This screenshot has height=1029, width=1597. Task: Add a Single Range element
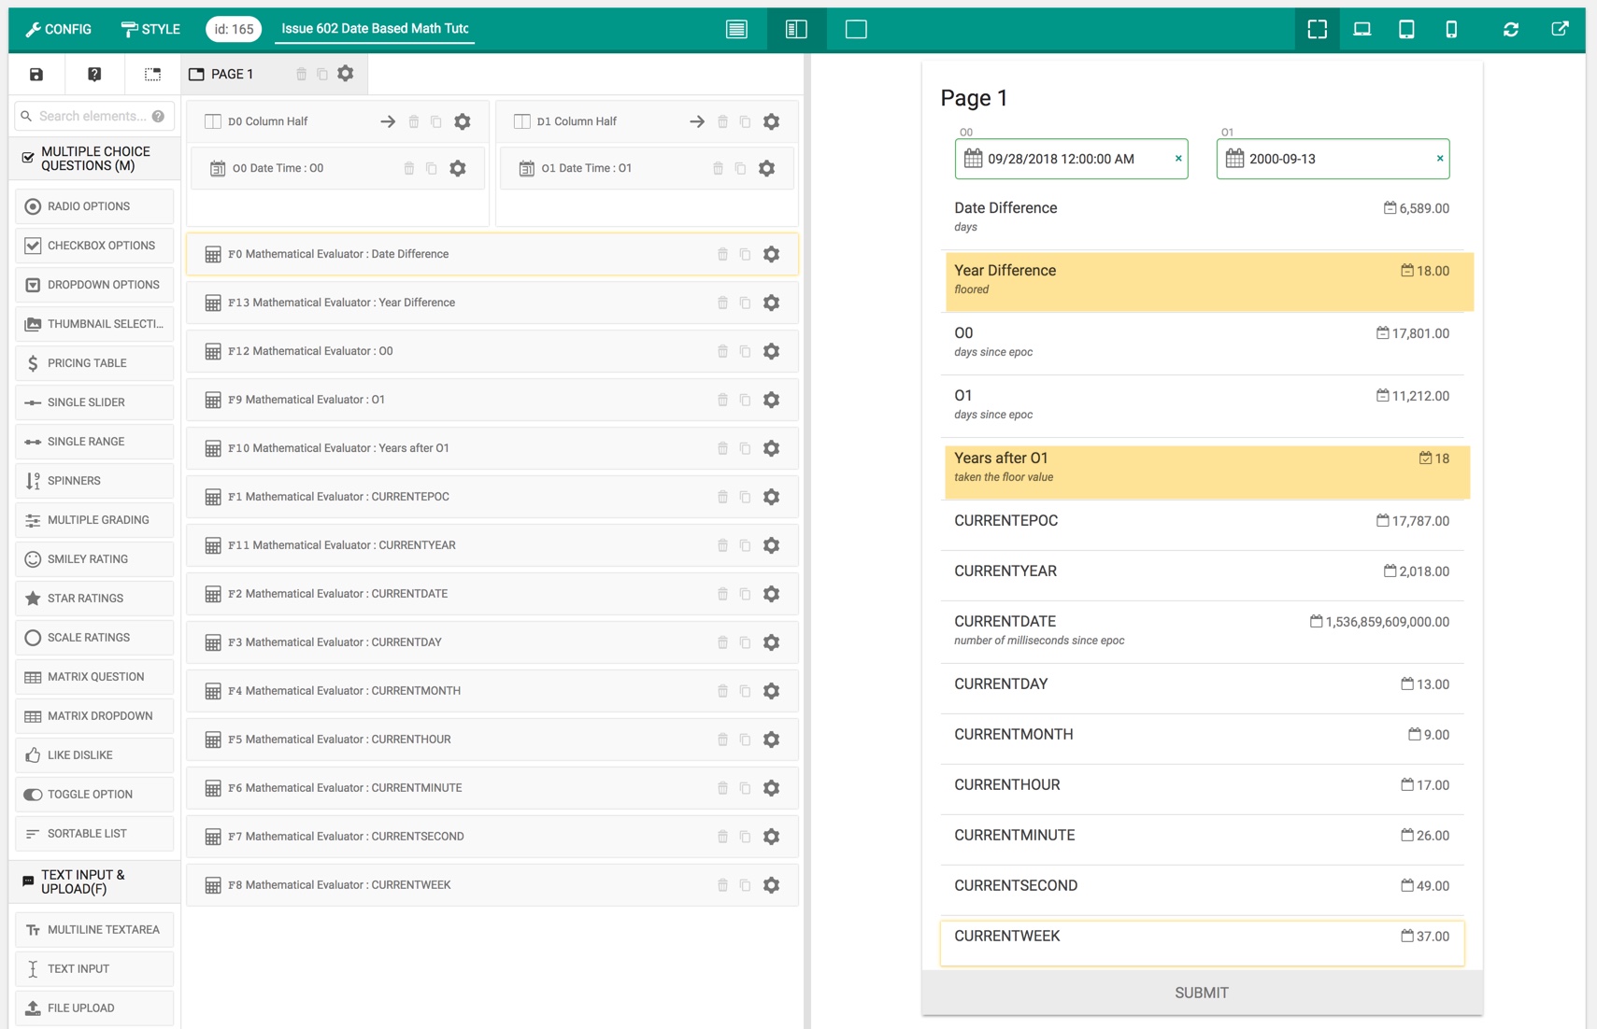[x=94, y=442]
